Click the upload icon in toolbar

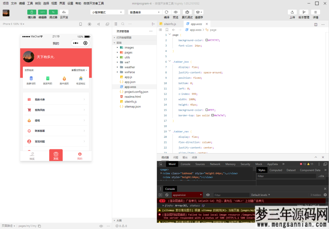292,12
